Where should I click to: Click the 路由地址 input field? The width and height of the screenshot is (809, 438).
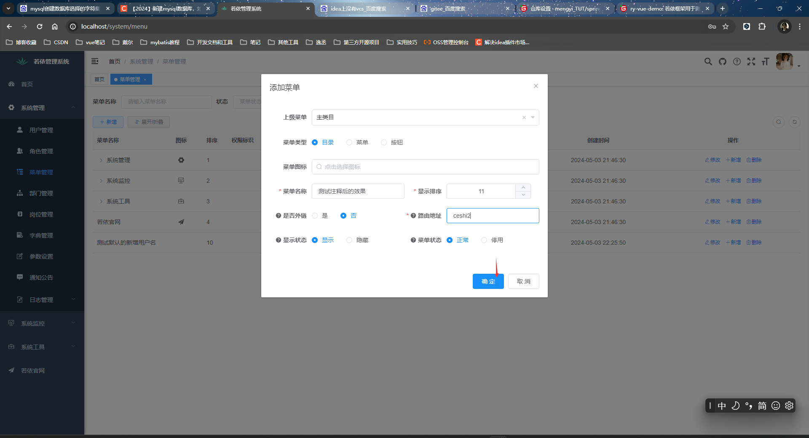click(493, 216)
